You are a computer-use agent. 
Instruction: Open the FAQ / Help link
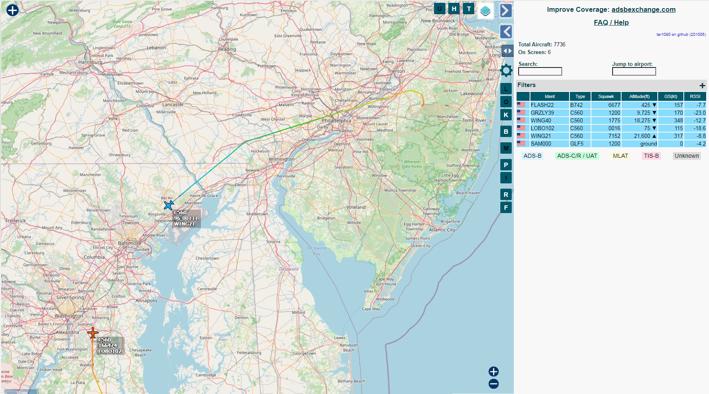[x=611, y=22]
